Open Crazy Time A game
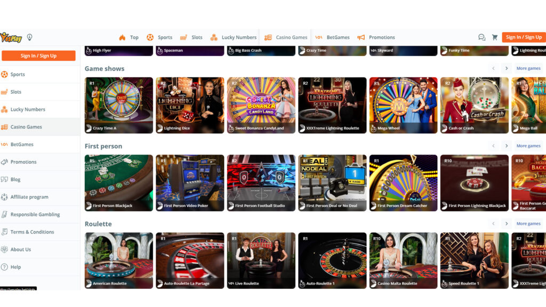The height and width of the screenshot is (307, 546). 119,105
